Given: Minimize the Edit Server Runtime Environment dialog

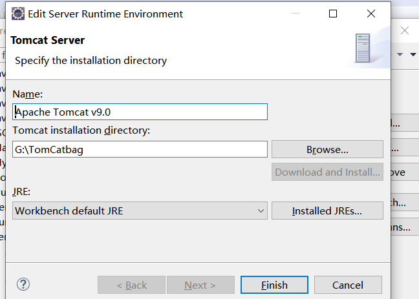Looking at the screenshot, I should pos(295,14).
